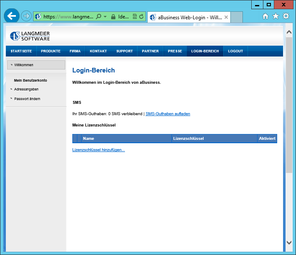Click the search magnifier icon in address bar
The height and width of the screenshot is (255, 296).
[x=98, y=17]
